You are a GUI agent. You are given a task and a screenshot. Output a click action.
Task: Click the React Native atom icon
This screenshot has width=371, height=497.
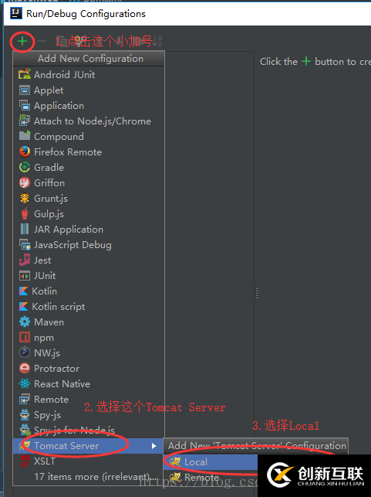(x=25, y=383)
